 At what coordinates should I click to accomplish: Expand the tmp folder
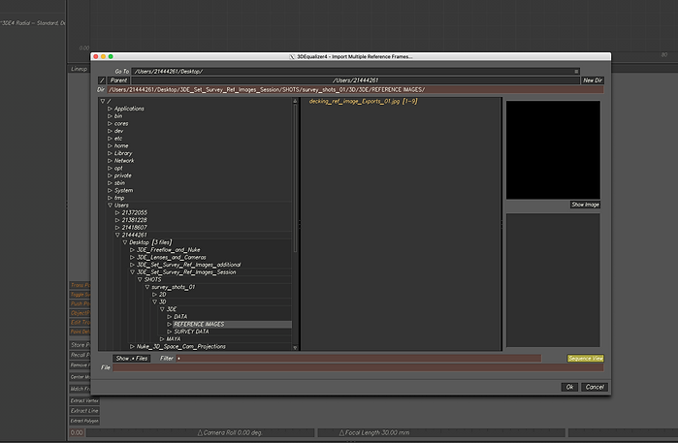(x=110, y=198)
